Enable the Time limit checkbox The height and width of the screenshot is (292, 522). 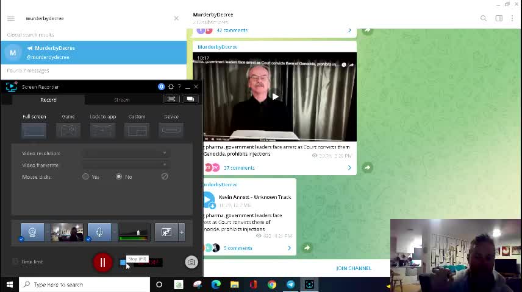tap(15, 262)
